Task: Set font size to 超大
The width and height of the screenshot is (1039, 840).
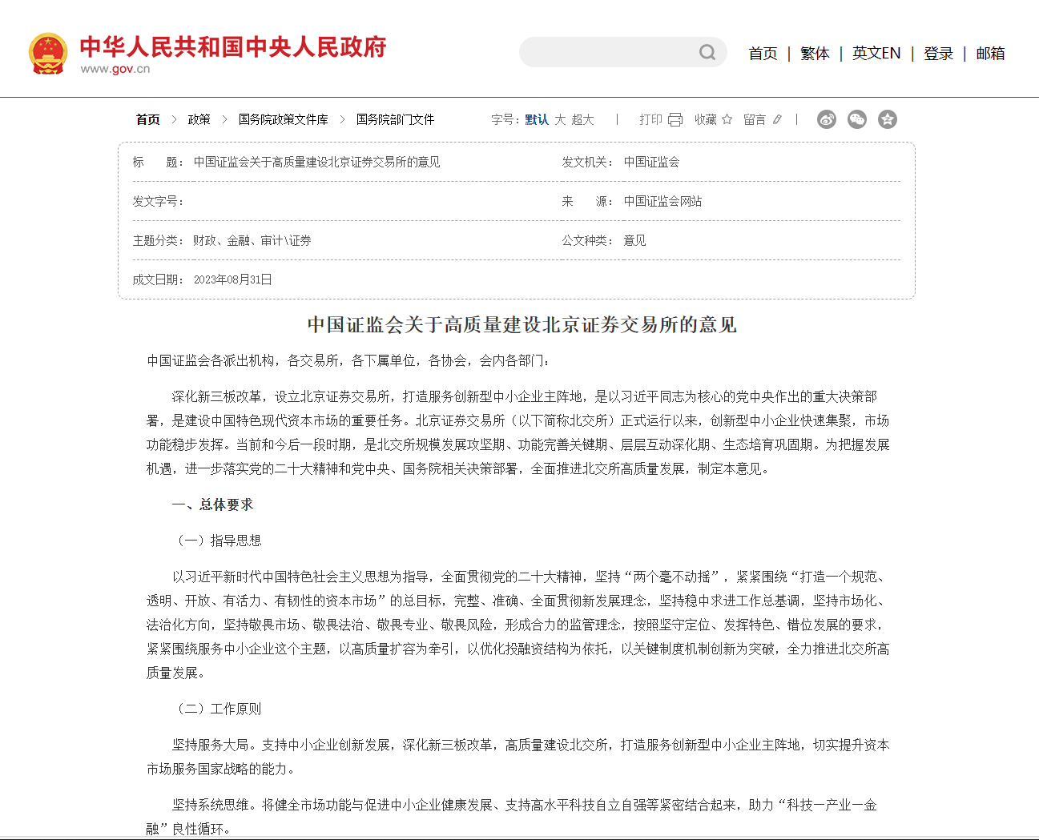Action: [x=582, y=119]
